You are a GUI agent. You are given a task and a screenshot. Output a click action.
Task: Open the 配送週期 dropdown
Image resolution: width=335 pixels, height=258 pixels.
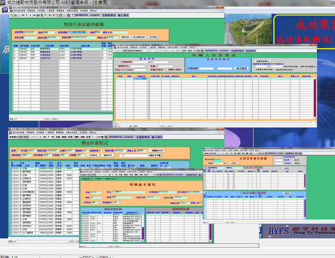[x=87, y=32]
